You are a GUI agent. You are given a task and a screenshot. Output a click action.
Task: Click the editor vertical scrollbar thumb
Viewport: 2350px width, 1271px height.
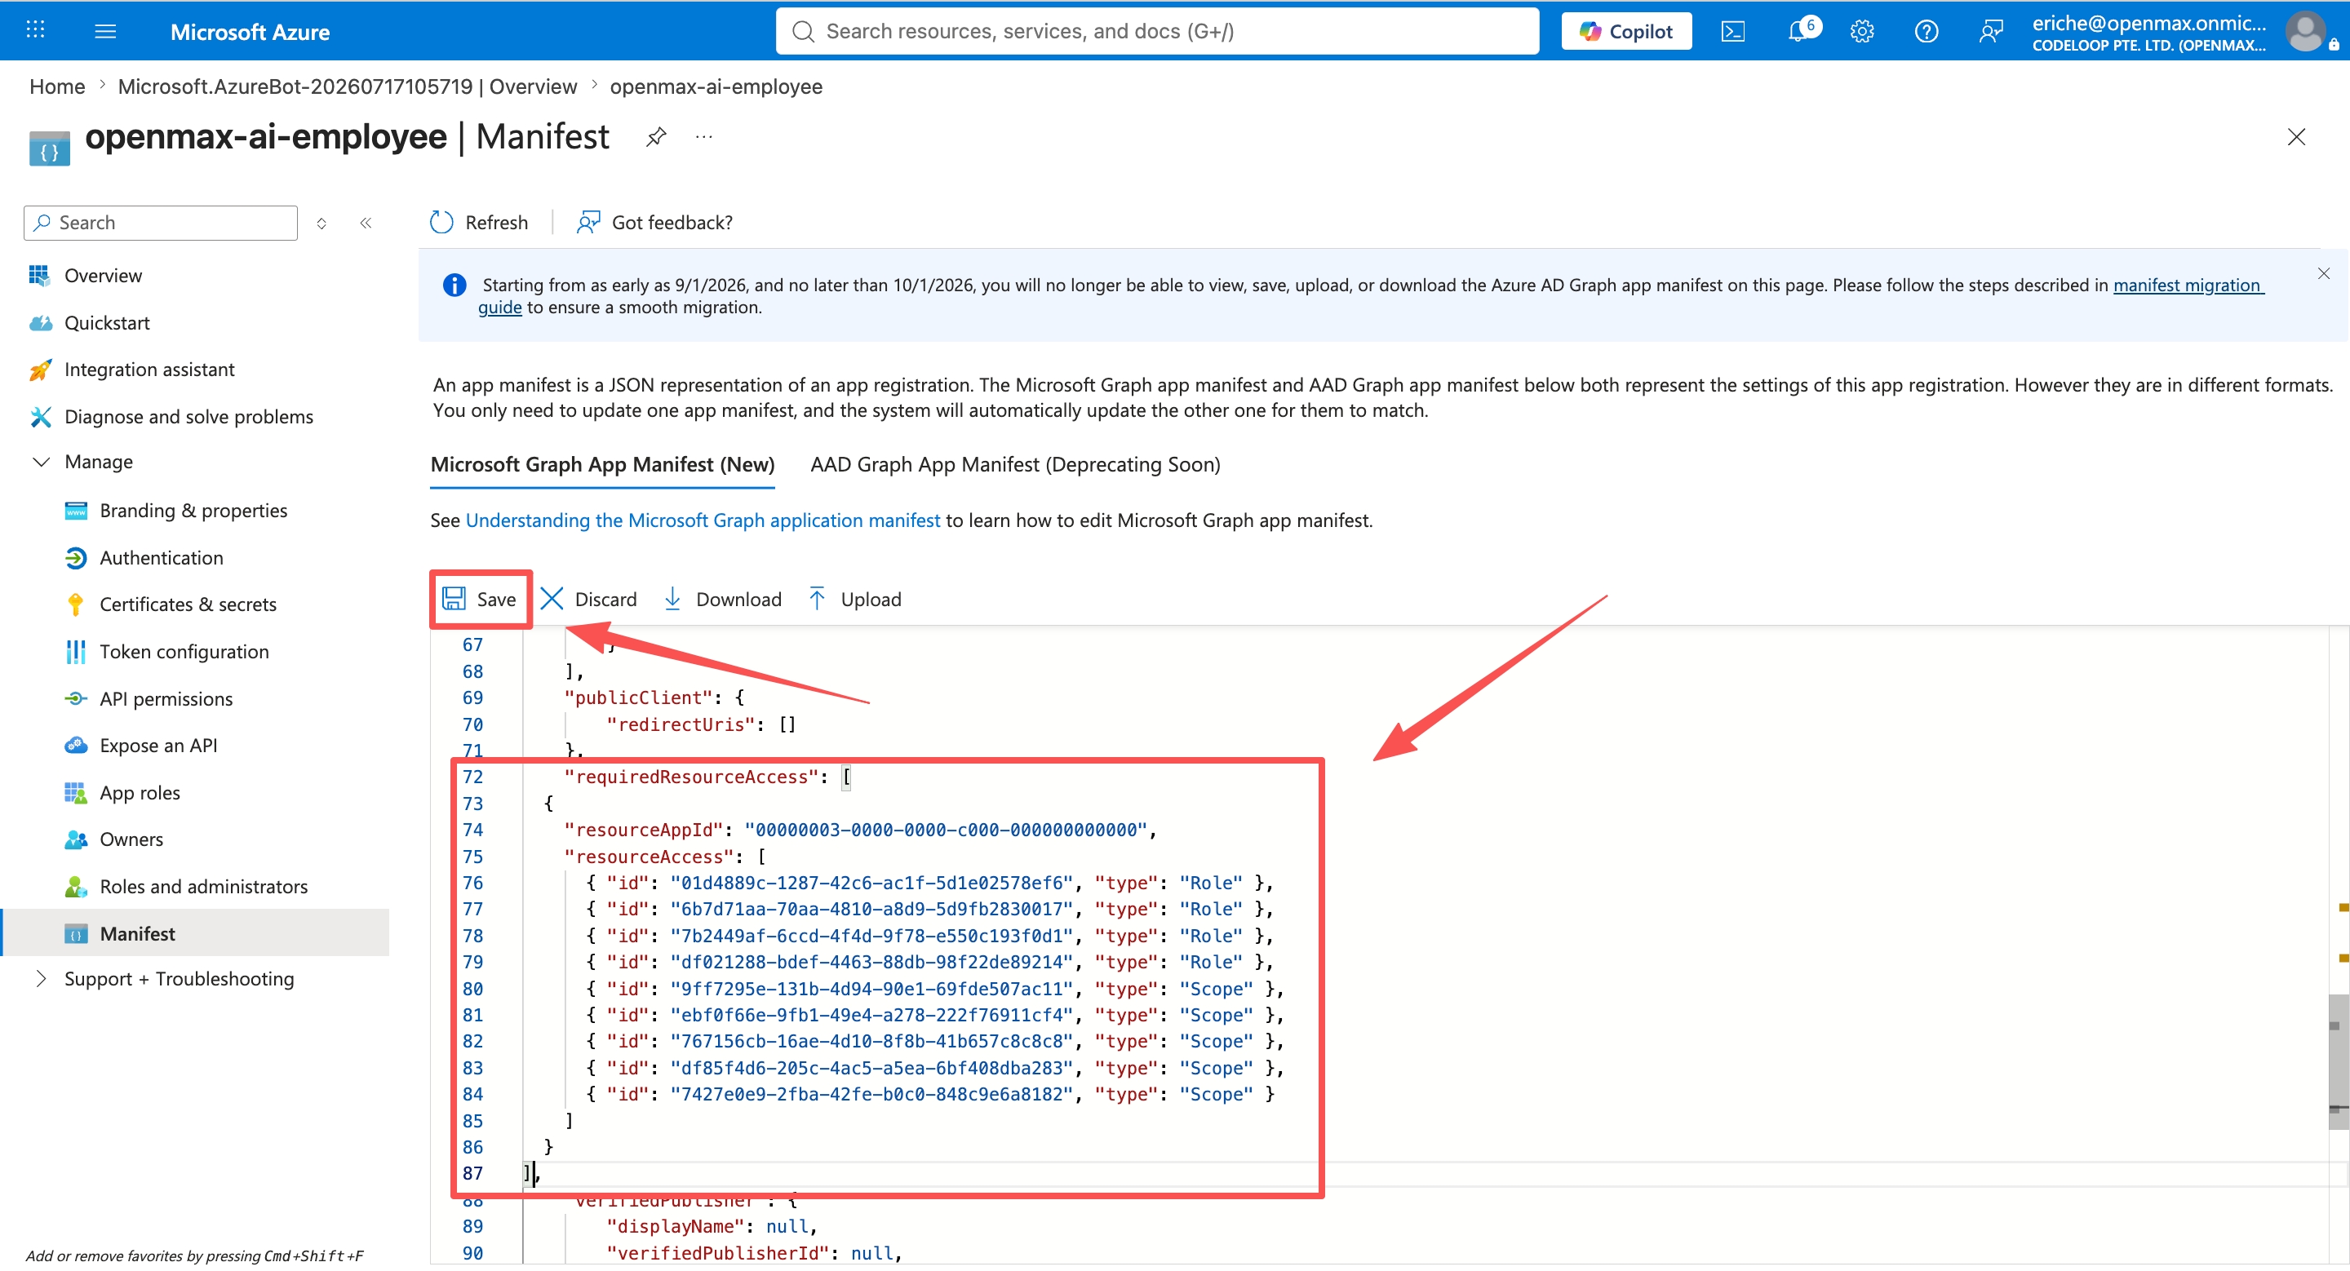click(2338, 1062)
